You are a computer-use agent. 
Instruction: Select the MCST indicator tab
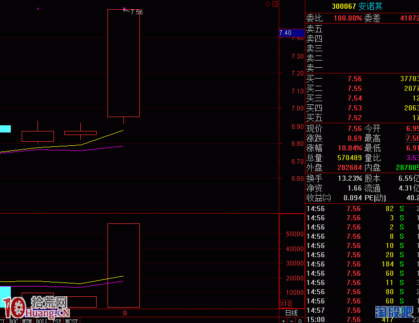(71, 321)
